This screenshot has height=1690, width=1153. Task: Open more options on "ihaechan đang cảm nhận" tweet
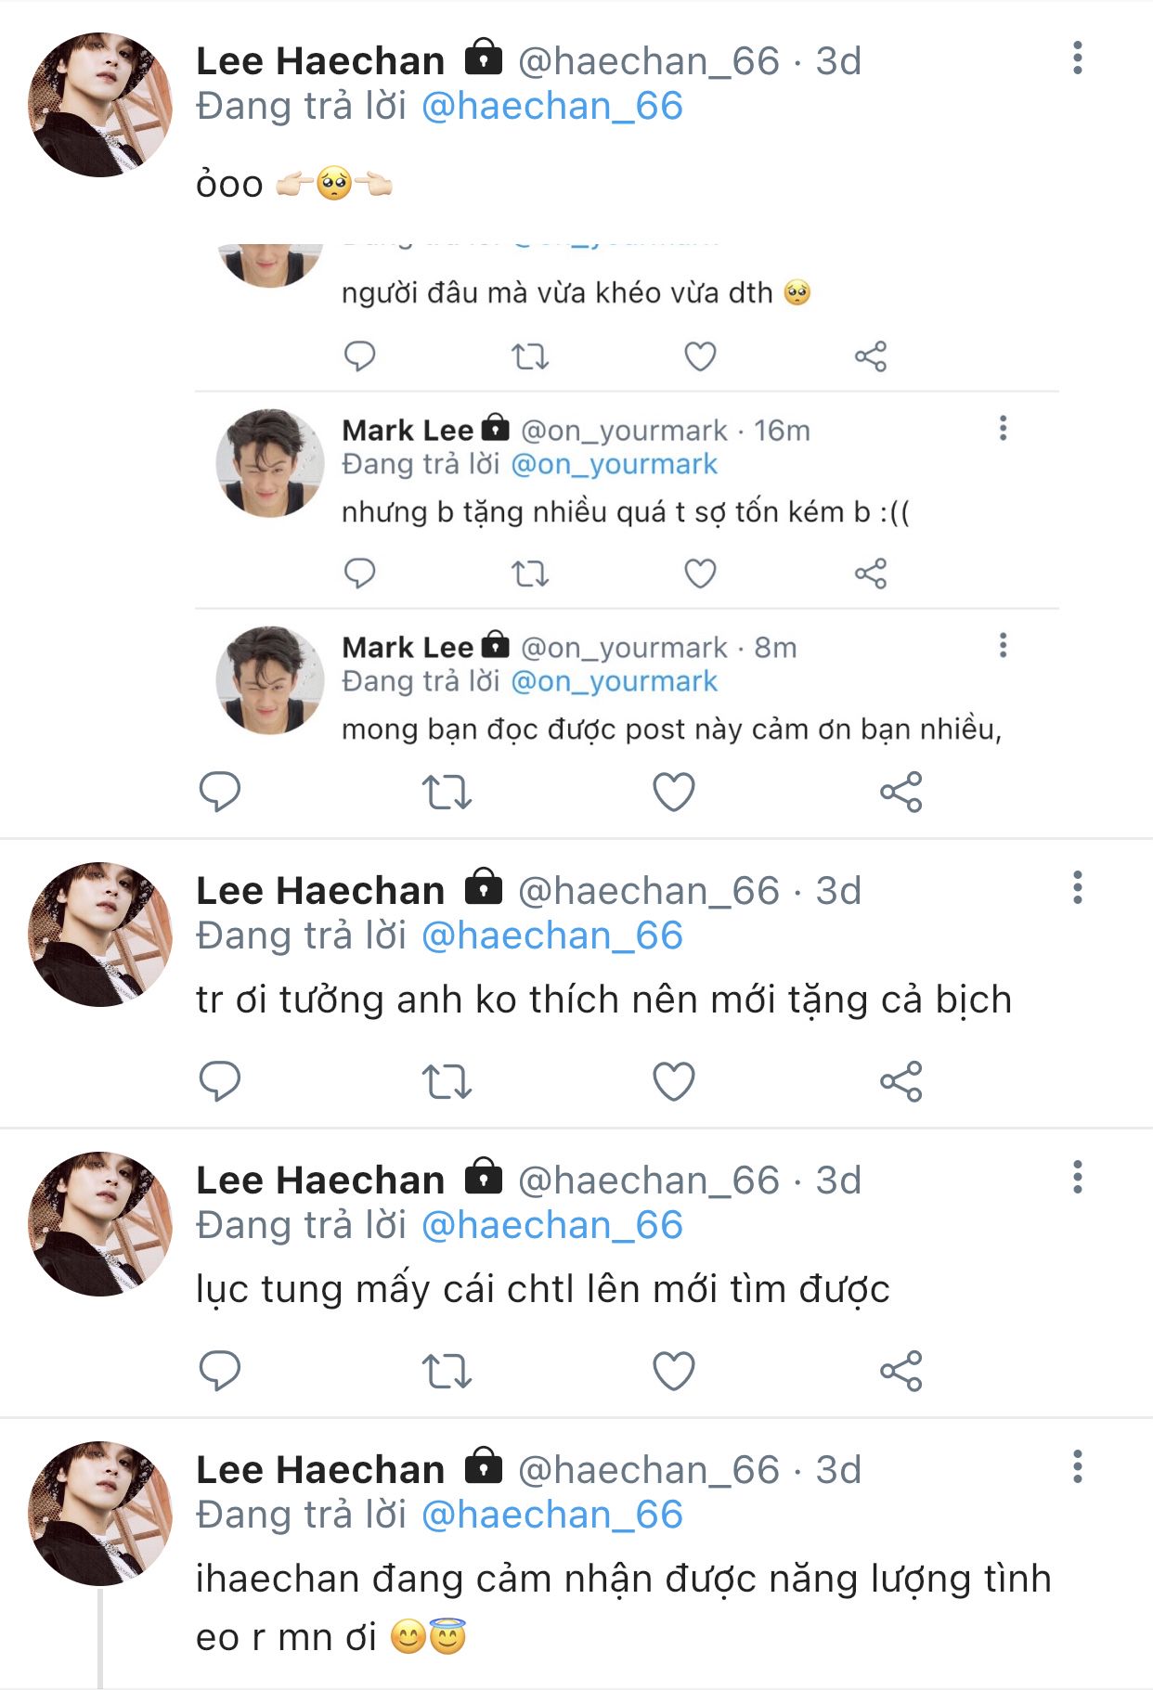pos(1077,1467)
